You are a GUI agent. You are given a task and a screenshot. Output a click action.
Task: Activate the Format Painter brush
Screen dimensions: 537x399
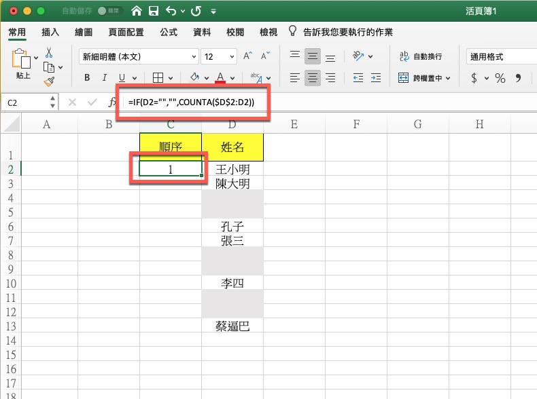pos(49,81)
